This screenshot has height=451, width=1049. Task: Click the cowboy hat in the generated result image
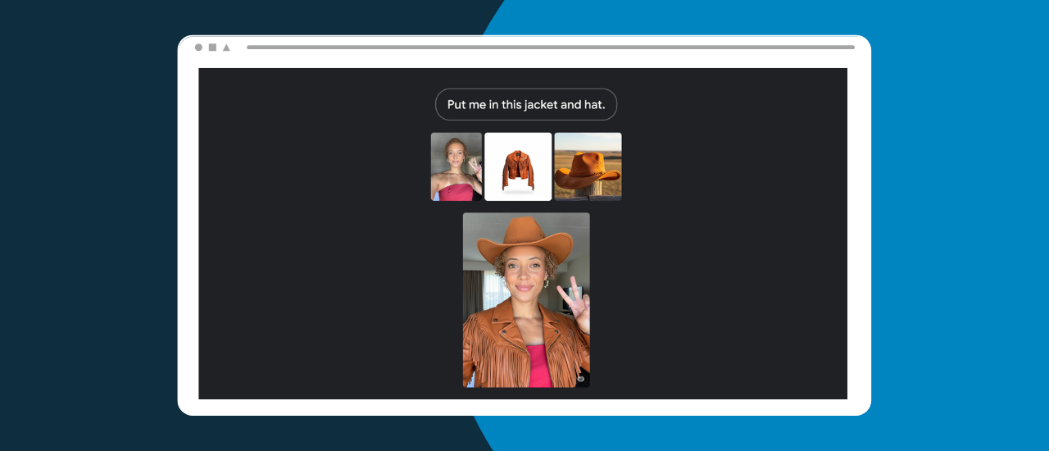point(524,237)
